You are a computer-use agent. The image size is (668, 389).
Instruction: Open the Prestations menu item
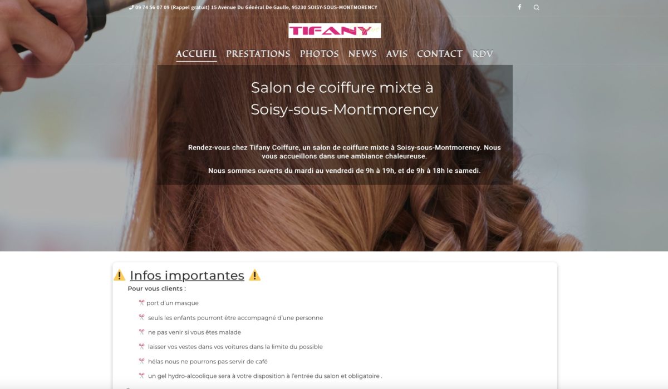pyautogui.click(x=258, y=54)
